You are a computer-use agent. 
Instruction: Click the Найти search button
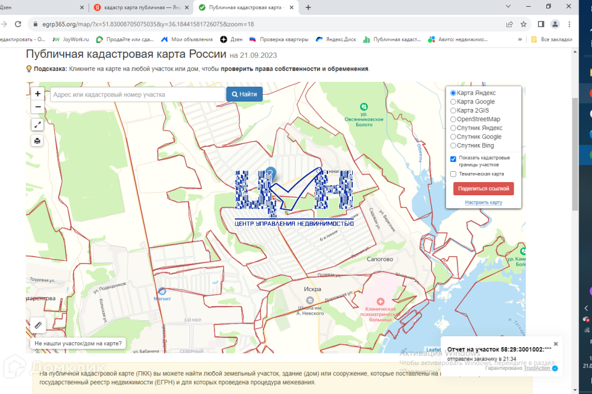(244, 94)
